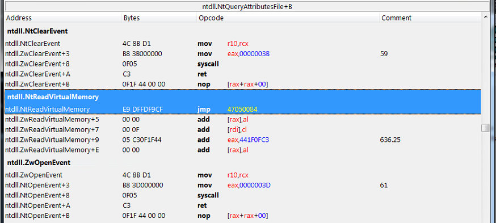This screenshot has height=223, width=496.
Task: Click the bytes B8 3B000000
Action: [142, 54]
